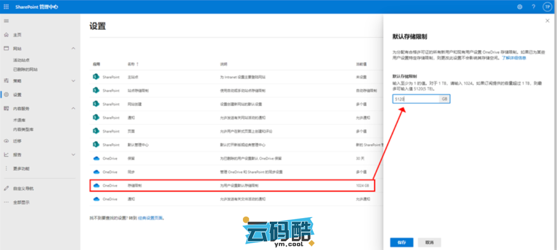Open the help question mark icon
The width and height of the screenshot is (557, 250).
pos(533,7)
